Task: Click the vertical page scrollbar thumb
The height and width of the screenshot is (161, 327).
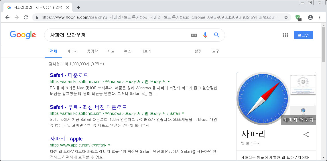Action: tap(324, 44)
